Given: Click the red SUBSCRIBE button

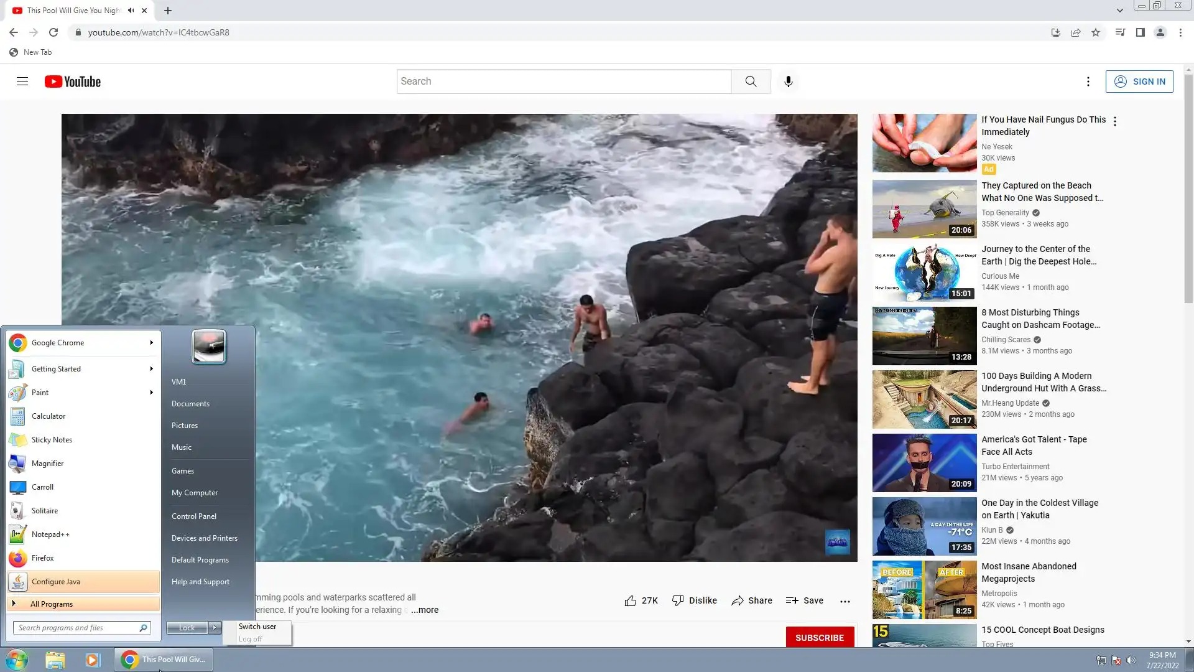Looking at the screenshot, I should pyautogui.click(x=819, y=638).
